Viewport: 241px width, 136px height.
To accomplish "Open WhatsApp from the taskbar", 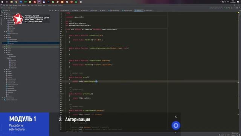I will pos(53,2).
